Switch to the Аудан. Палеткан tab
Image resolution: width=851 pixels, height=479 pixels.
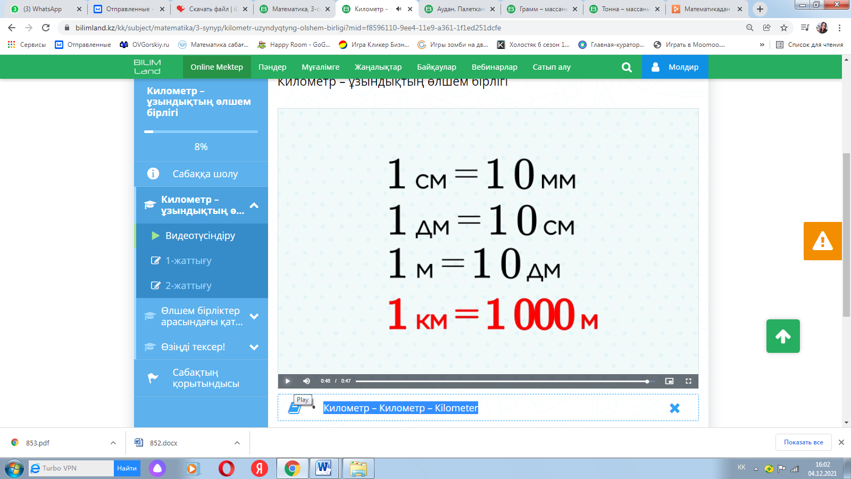pyautogui.click(x=460, y=9)
